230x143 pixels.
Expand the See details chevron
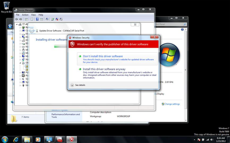pos(72,85)
